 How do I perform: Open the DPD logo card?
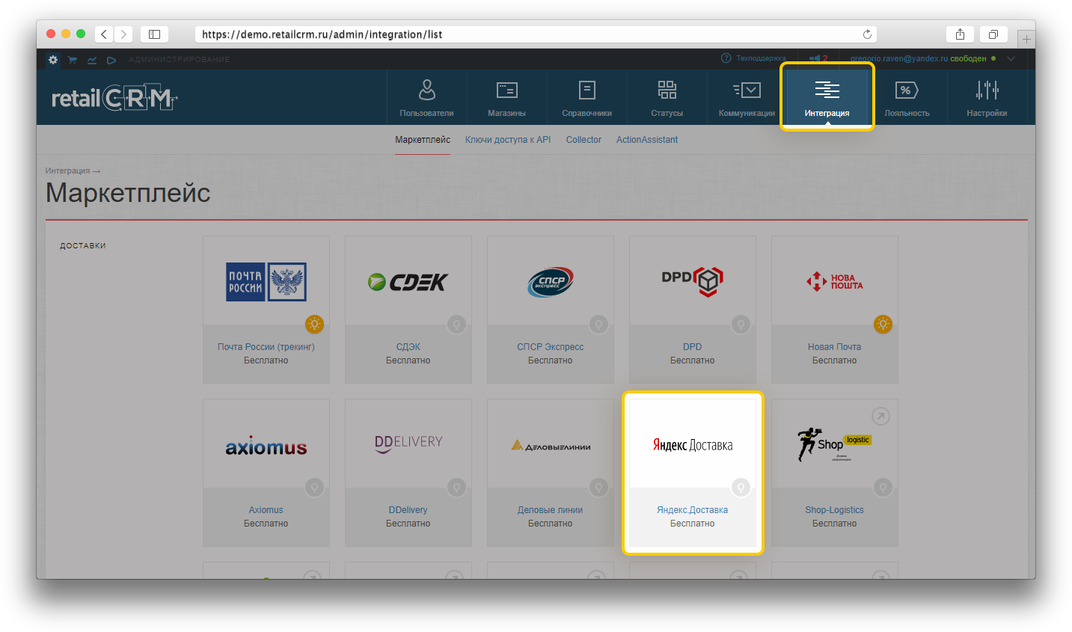tap(693, 281)
